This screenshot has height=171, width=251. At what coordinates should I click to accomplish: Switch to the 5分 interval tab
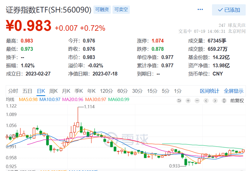(x=166, y=91)
